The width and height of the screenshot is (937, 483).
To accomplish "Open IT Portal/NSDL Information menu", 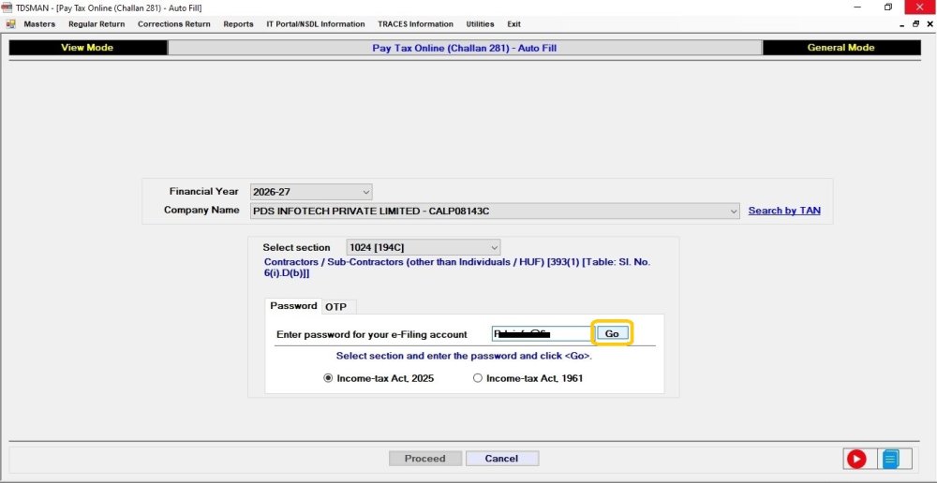I will click(316, 24).
